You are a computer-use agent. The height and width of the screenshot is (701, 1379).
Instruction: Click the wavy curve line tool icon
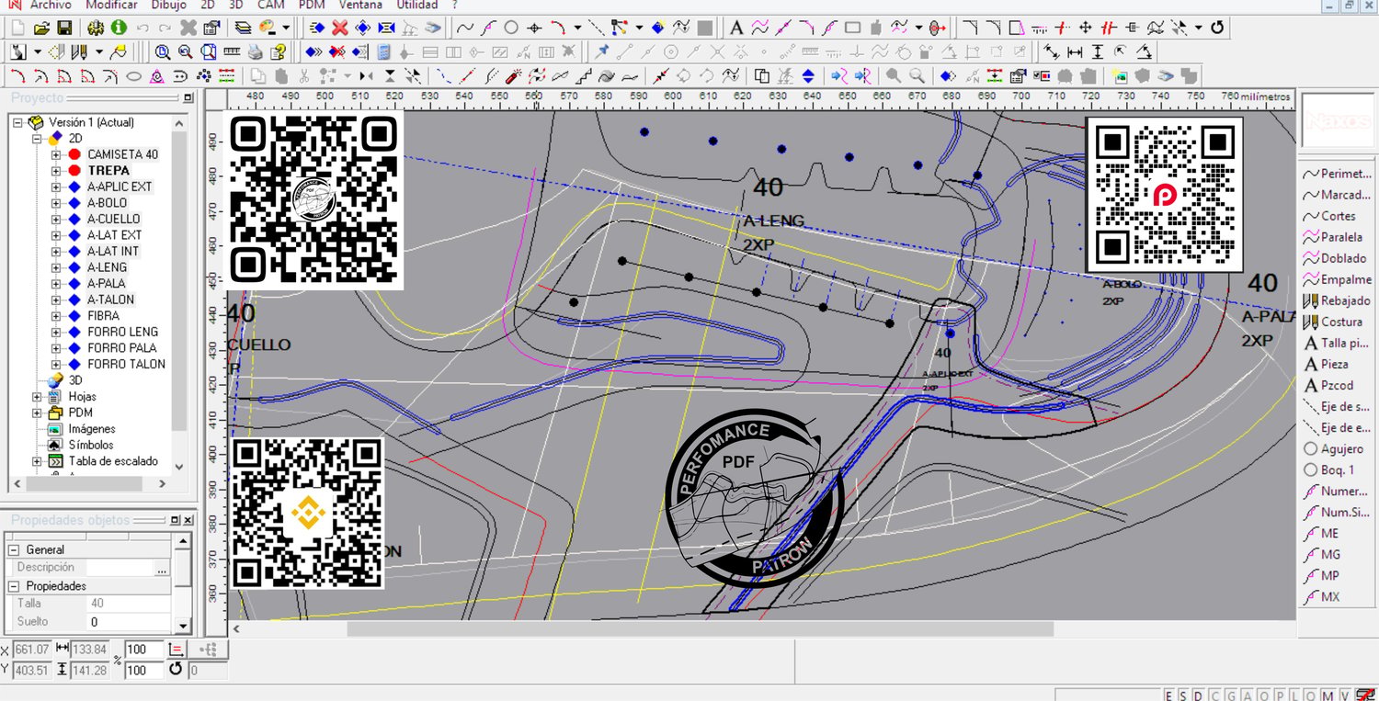click(x=465, y=28)
